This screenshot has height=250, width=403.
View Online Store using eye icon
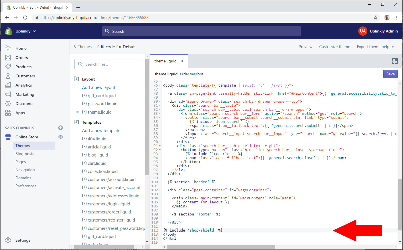point(61,137)
